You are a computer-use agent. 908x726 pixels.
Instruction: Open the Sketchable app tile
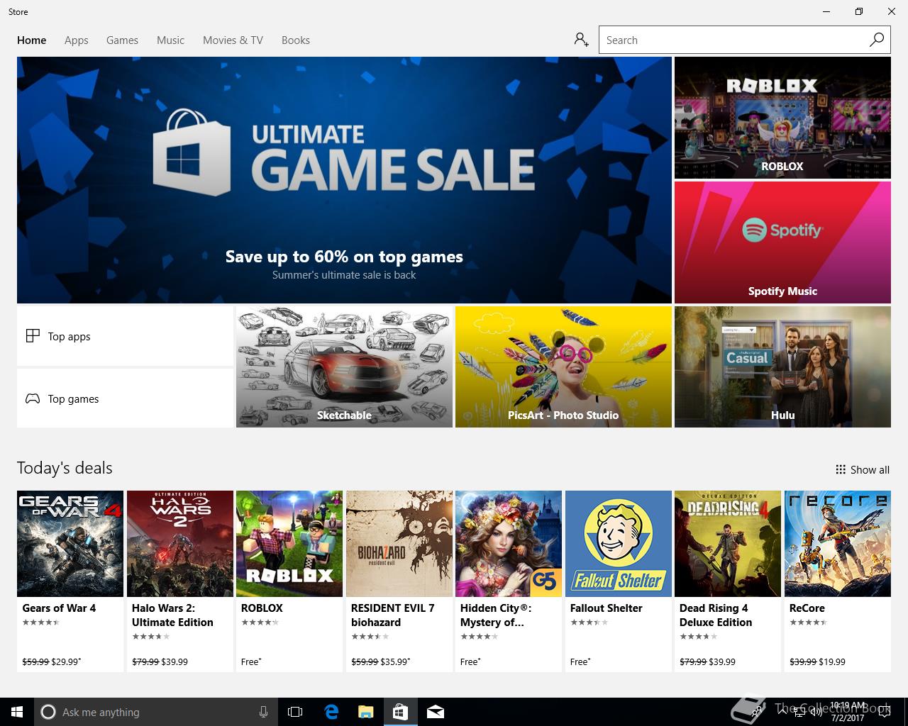(344, 367)
